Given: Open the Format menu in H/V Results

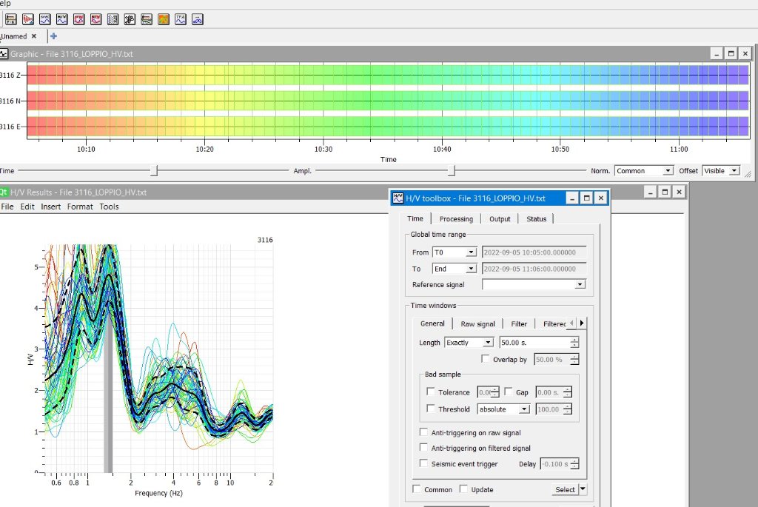Looking at the screenshot, I should click(80, 207).
